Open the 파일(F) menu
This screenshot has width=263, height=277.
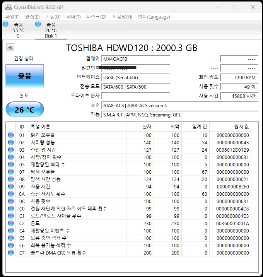point(12,17)
